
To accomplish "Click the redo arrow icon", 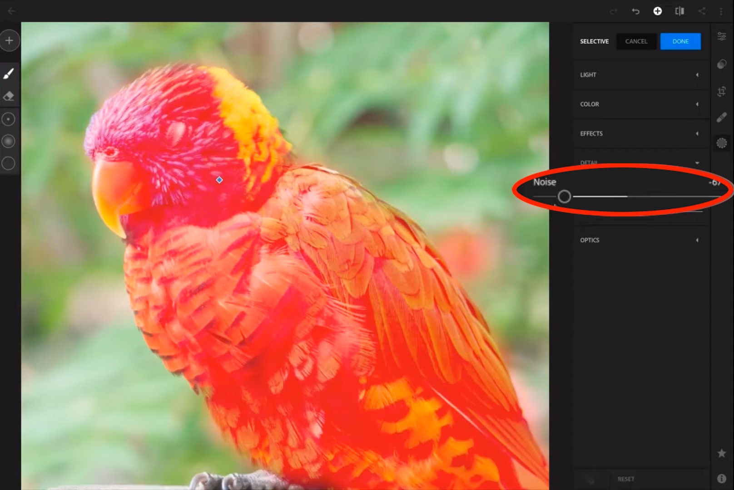I will (613, 11).
